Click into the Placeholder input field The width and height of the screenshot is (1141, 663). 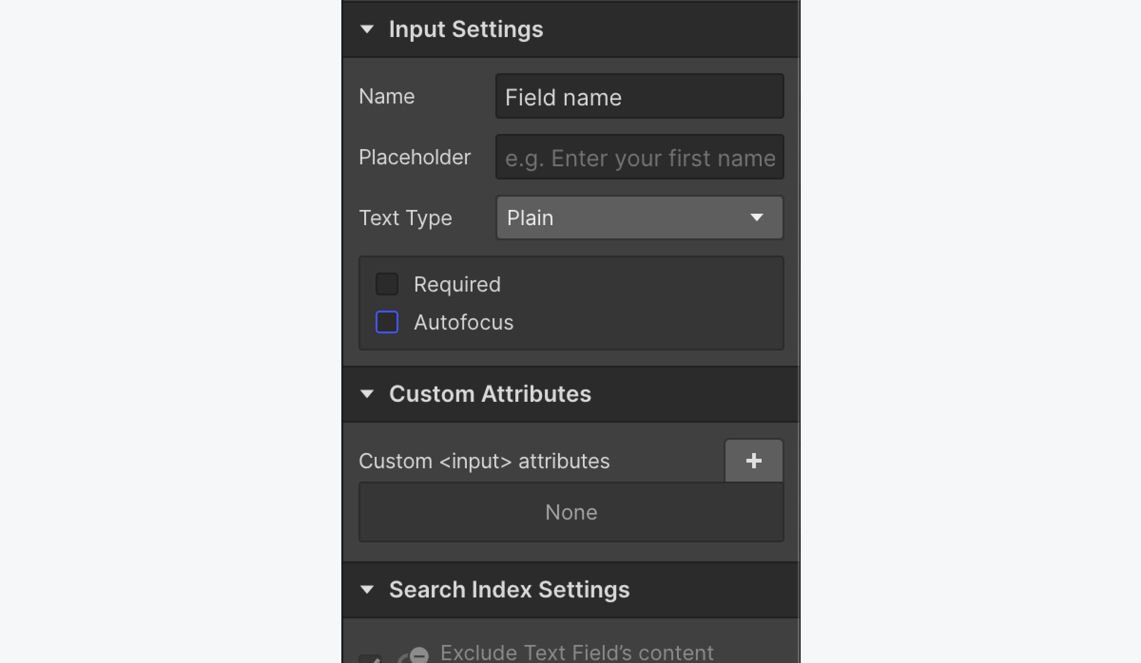pos(639,158)
